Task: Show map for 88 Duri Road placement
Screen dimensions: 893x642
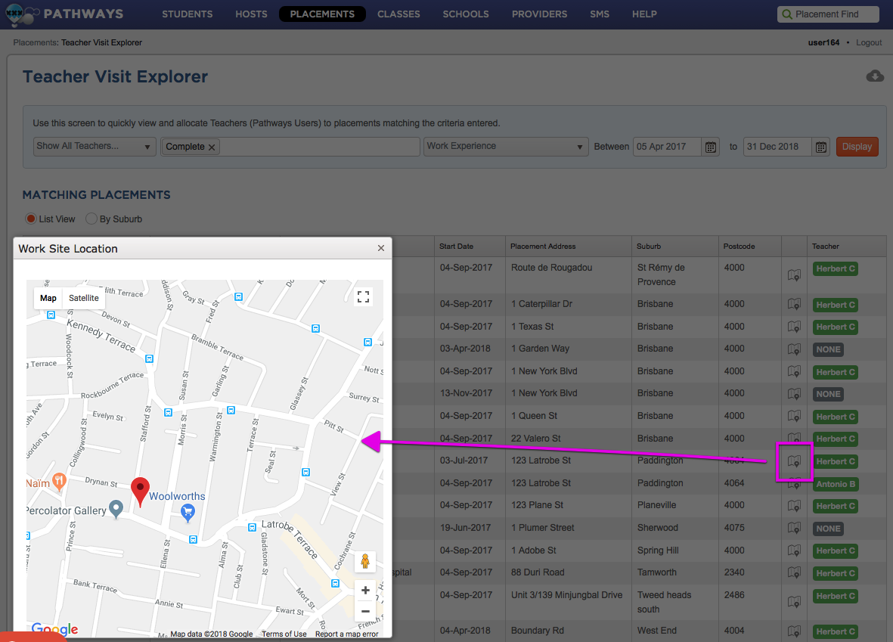Action: pos(794,573)
